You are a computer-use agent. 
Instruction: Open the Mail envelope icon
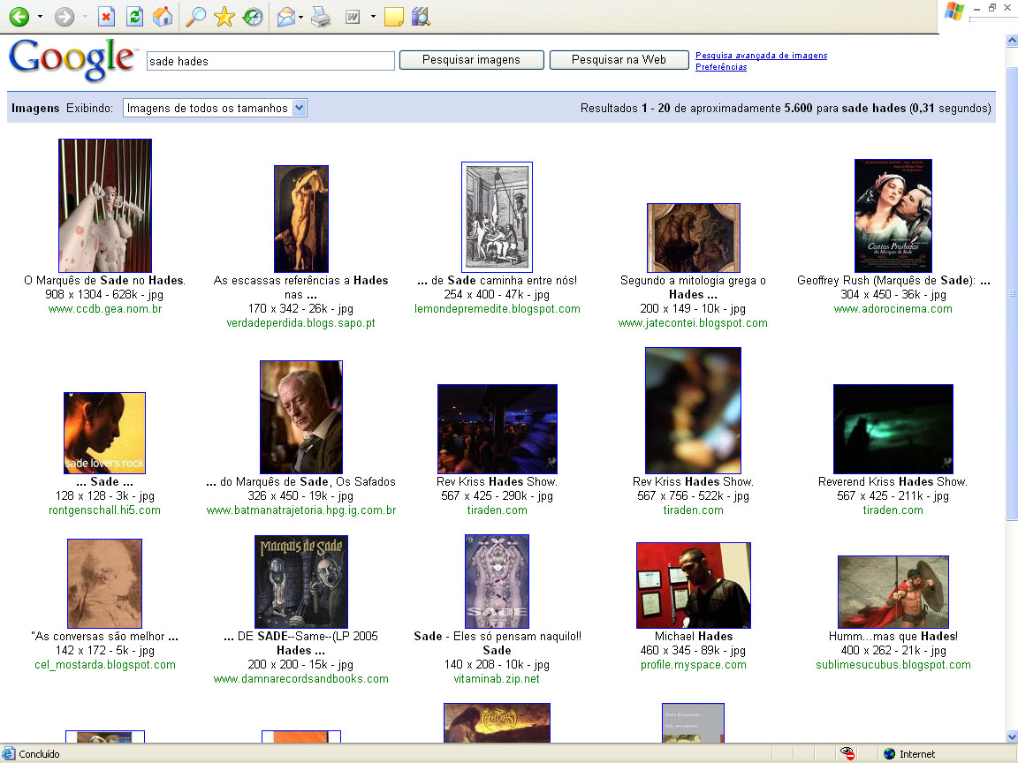[286, 17]
